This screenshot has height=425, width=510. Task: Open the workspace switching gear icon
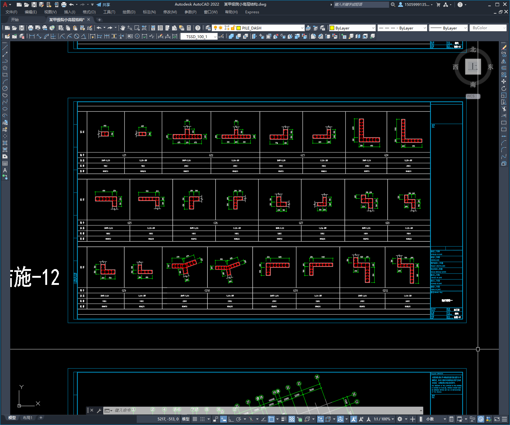[x=400, y=419]
